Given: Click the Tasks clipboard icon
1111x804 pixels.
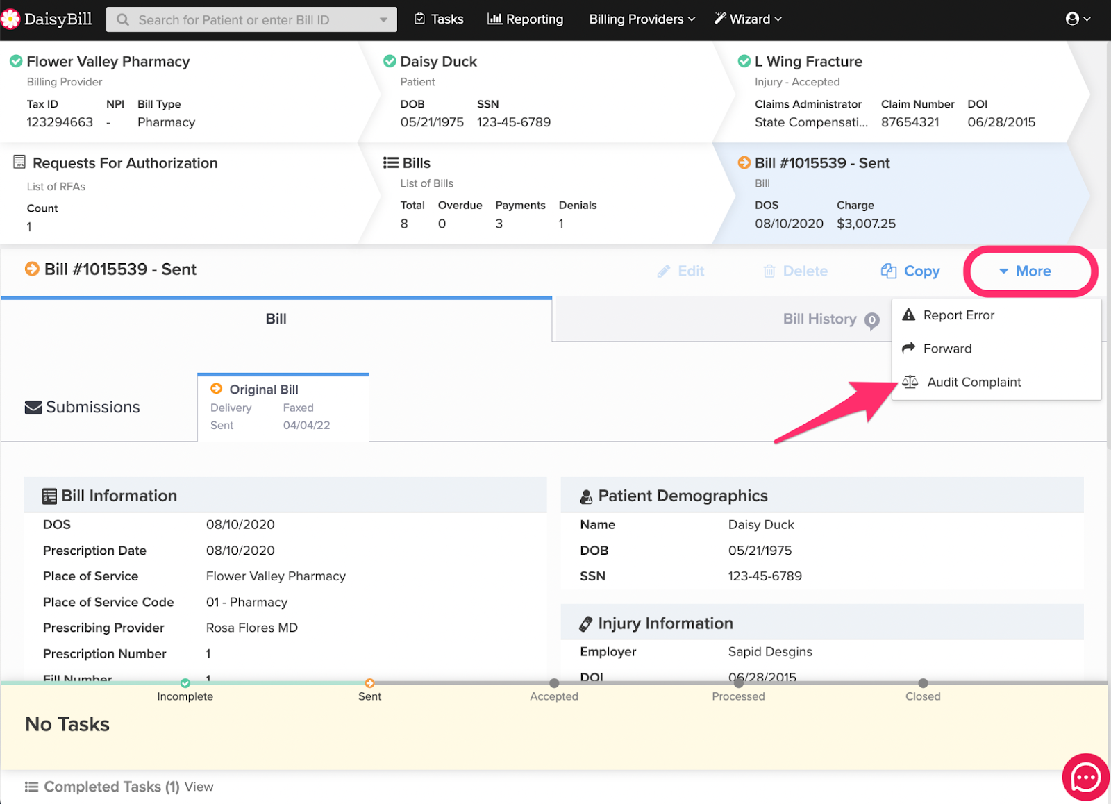Looking at the screenshot, I should click(419, 19).
